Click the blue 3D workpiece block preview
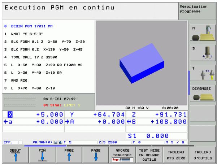The image size is (217, 165). pyautogui.click(x=142, y=63)
